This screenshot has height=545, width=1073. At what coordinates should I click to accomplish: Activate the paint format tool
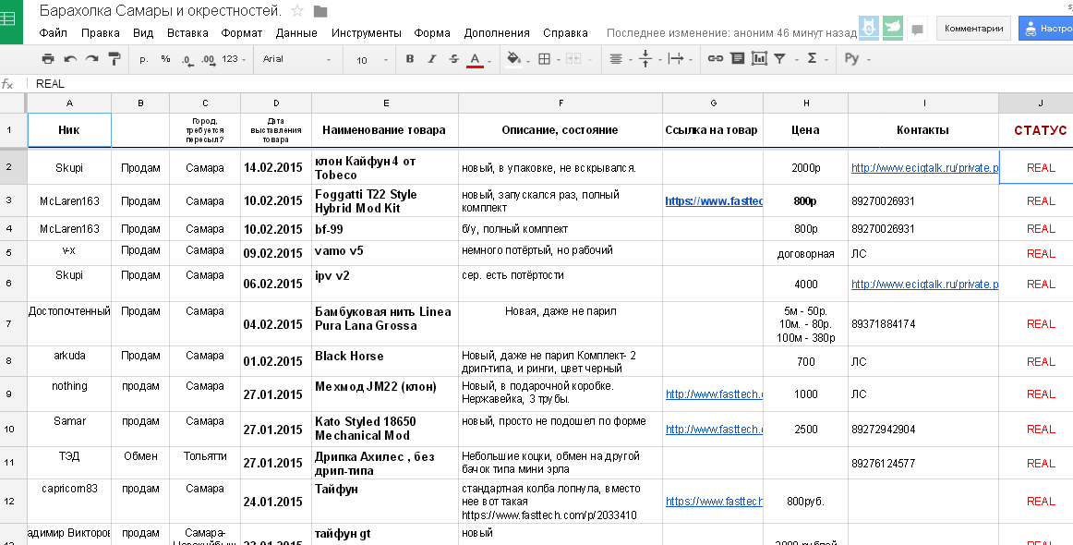115,59
